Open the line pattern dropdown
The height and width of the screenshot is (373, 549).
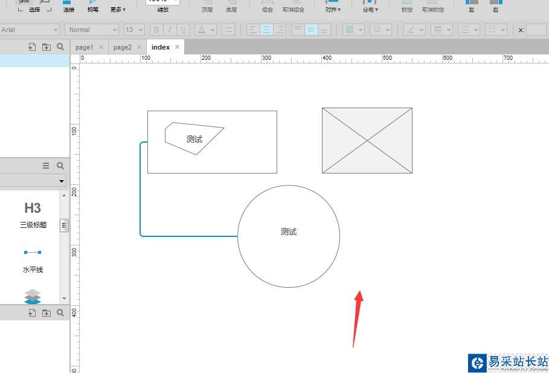tap(469, 30)
